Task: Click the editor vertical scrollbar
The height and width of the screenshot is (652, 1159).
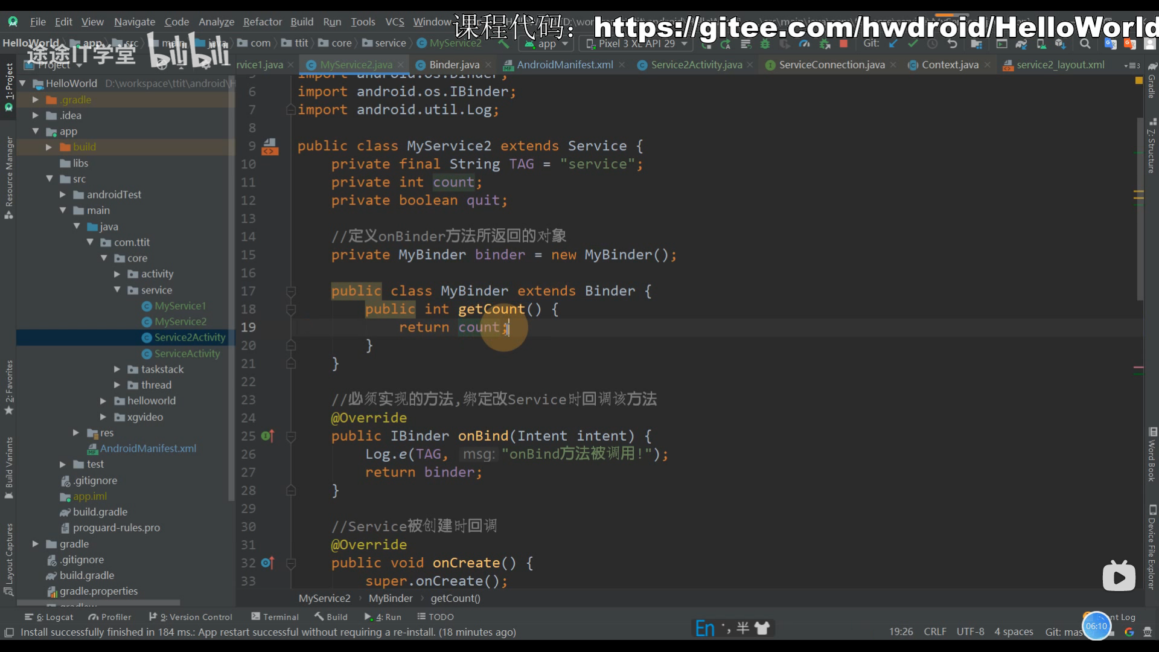Action: 1140,209
